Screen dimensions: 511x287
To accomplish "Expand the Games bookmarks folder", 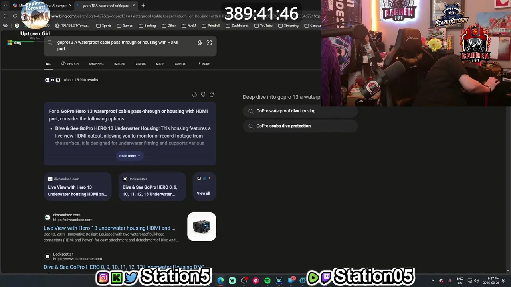I will coord(125,26).
